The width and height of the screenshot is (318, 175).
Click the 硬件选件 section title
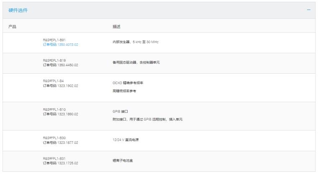tap(18, 10)
